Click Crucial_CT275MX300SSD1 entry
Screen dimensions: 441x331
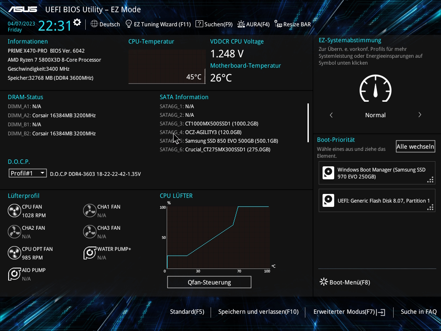pyautogui.click(x=227, y=150)
